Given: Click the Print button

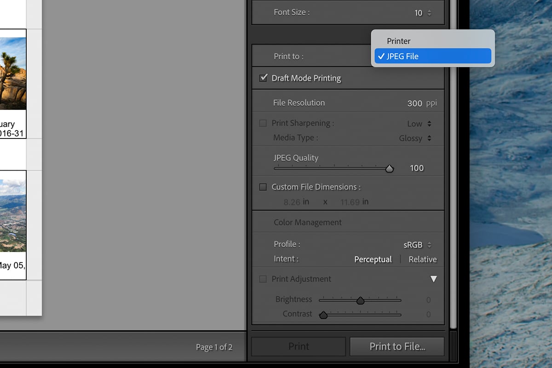Looking at the screenshot, I should pos(298,346).
